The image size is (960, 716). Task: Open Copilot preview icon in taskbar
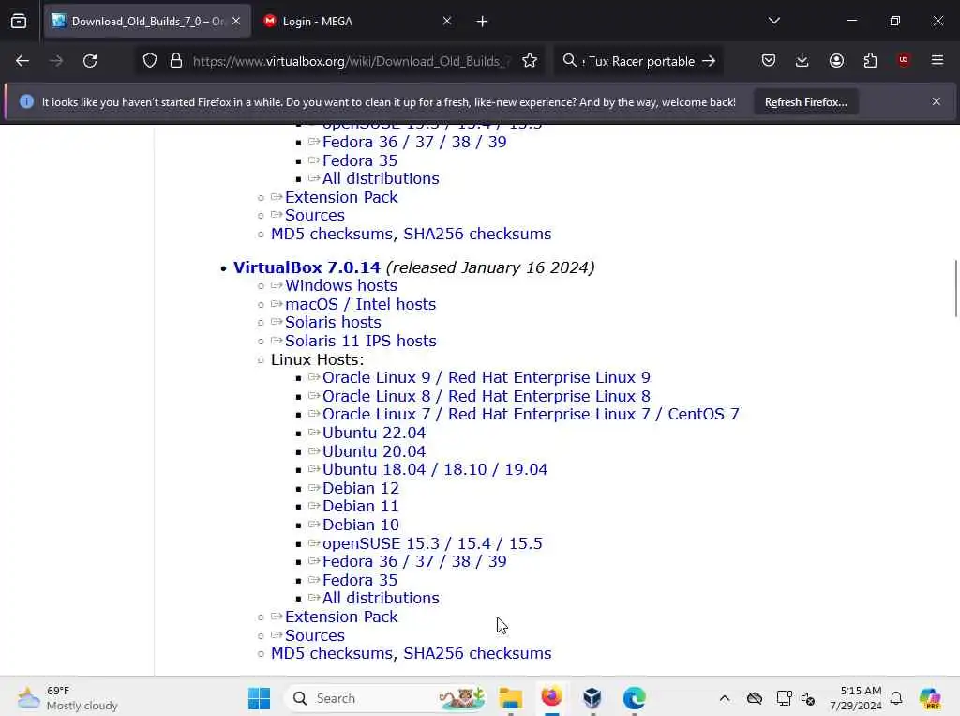(930, 698)
